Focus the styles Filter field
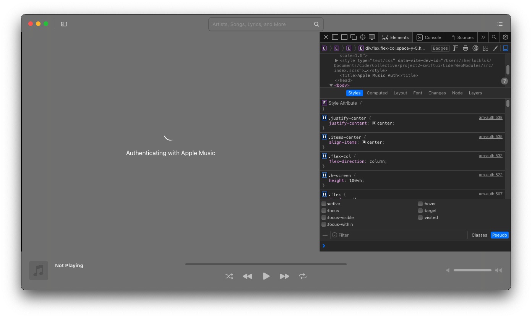The height and width of the screenshot is (318, 532). pyautogui.click(x=399, y=235)
